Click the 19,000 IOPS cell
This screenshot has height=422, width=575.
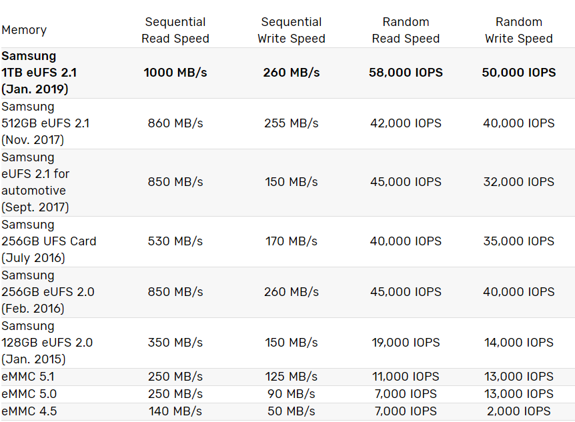(406, 343)
